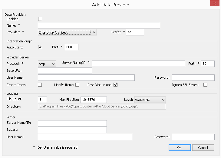Open the logging Level dropdown
The height and width of the screenshot is (158, 221).
click(163, 100)
